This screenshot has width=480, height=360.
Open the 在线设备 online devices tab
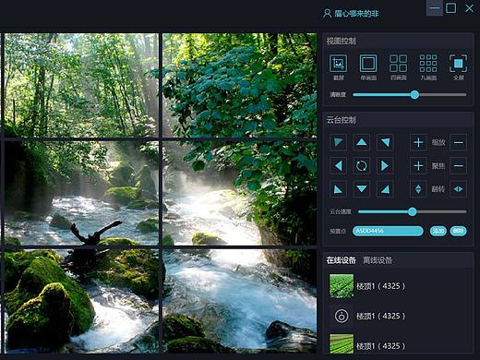[x=342, y=260]
